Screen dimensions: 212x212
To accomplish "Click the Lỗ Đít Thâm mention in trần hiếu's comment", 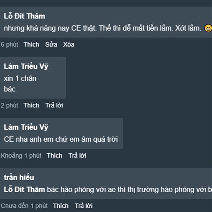I will [x=24, y=189].
